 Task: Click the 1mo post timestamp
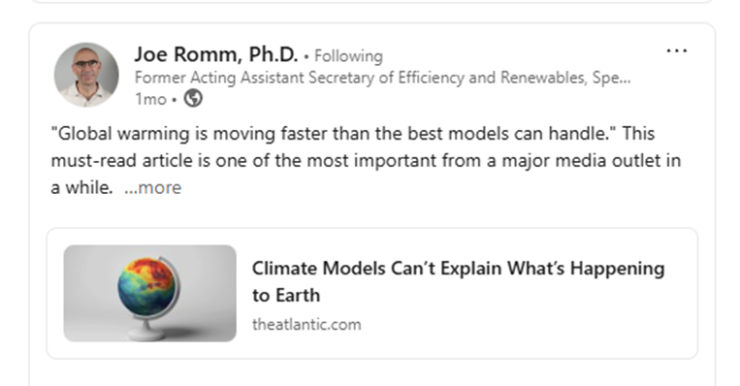150,99
